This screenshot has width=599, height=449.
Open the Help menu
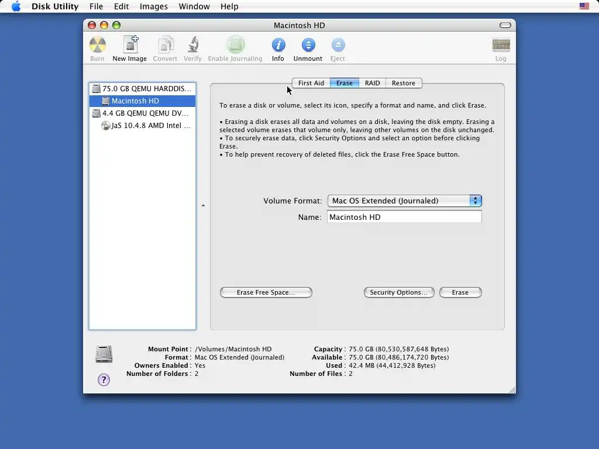click(x=229, y=6)
